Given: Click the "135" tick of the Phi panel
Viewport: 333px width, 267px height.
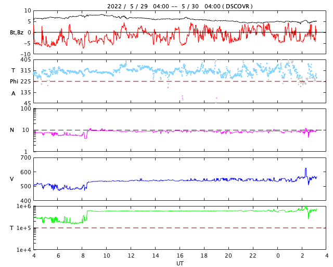Looking at the screenshot, I should [25, 92].
